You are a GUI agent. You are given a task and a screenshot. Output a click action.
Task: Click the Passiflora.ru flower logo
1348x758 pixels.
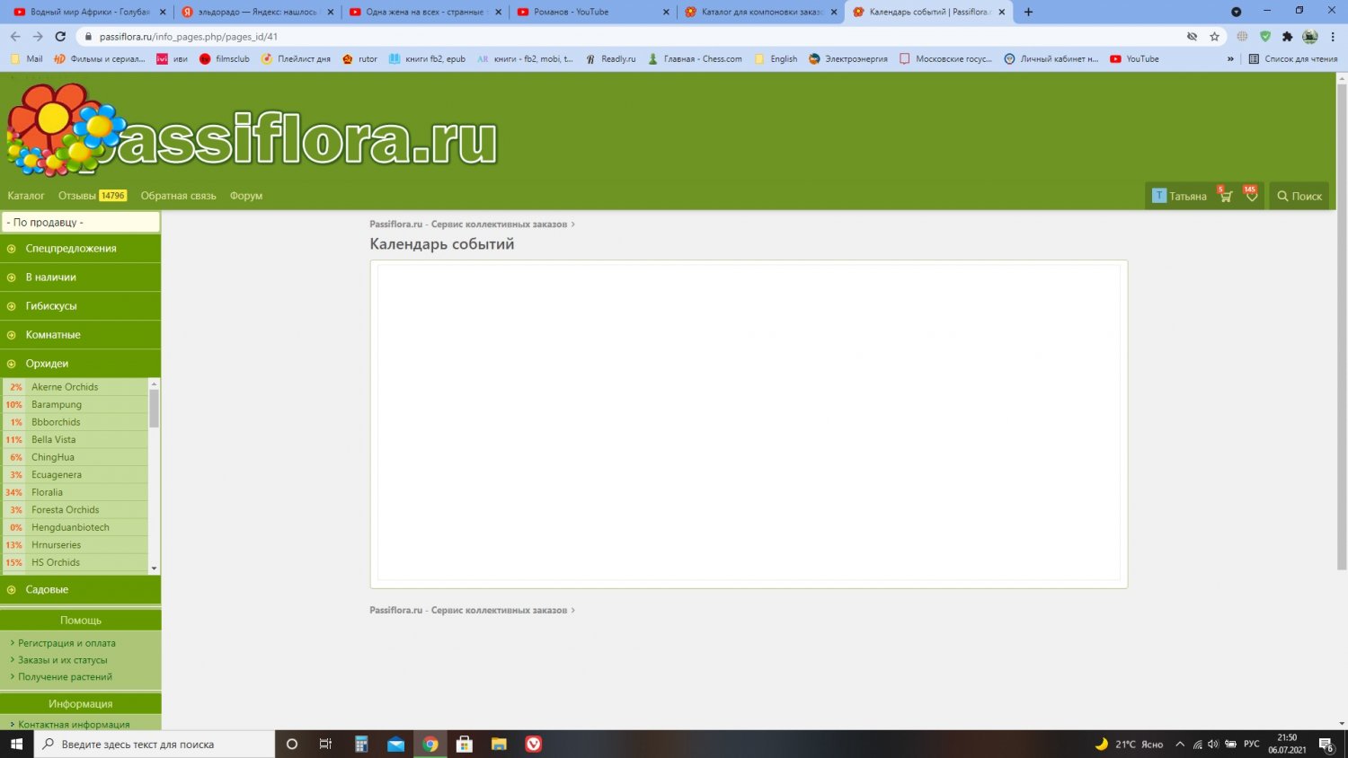(63, 130)
